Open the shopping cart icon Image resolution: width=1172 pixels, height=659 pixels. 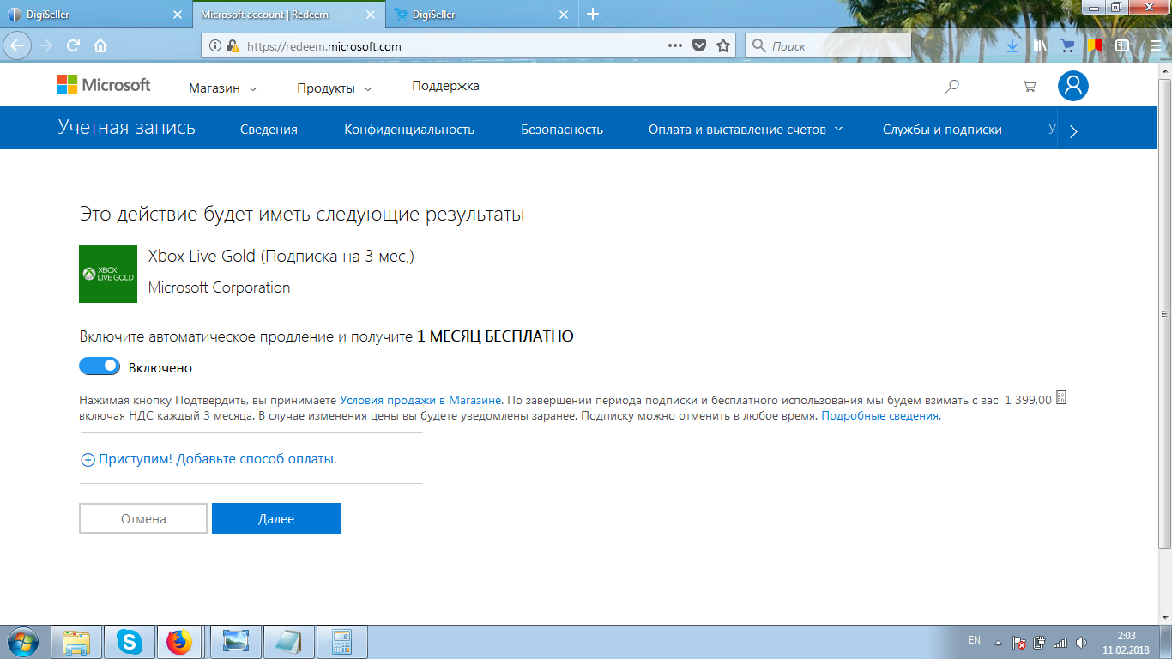(1030, 87)
